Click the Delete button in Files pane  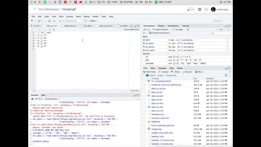175,72
